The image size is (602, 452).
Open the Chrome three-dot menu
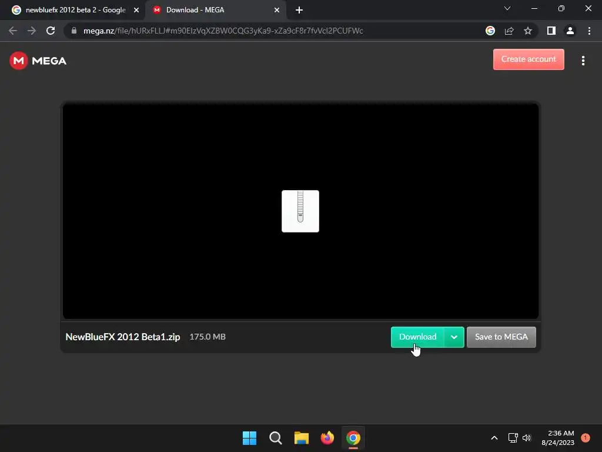(x=589, y=31)
